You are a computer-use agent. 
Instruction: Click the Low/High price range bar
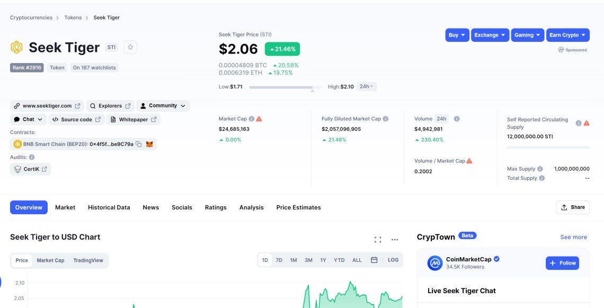[x=285, y=87]
